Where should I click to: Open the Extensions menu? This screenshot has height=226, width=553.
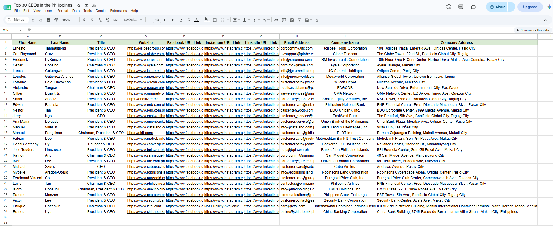(118, 11)
